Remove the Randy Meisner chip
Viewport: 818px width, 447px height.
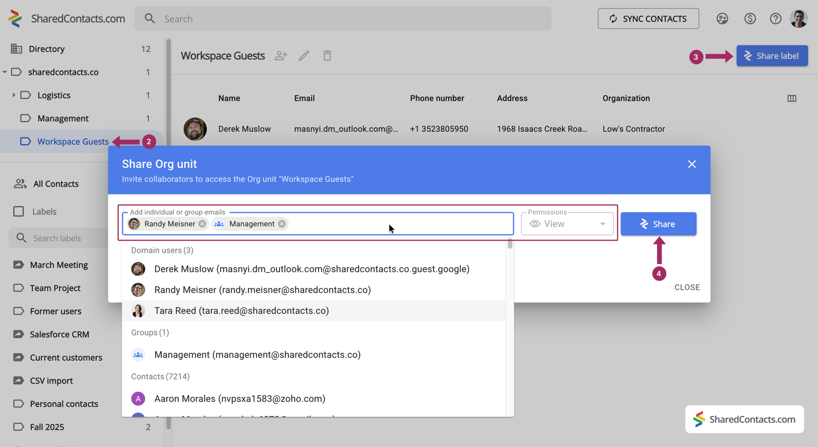[202, 224]
